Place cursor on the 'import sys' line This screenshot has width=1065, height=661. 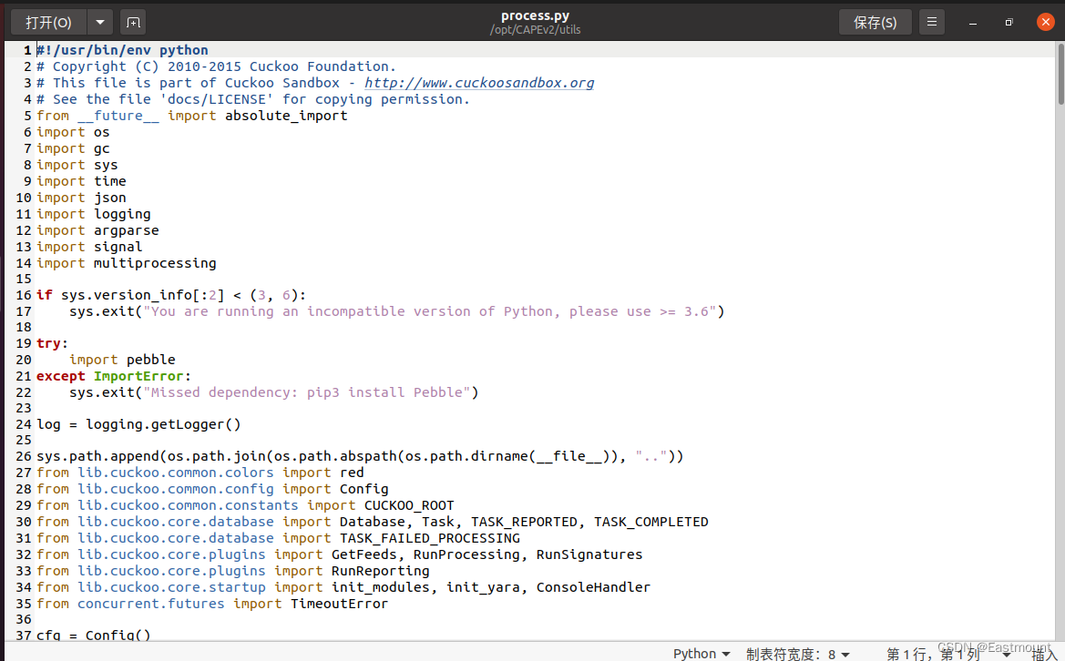(x=77, y=165)
